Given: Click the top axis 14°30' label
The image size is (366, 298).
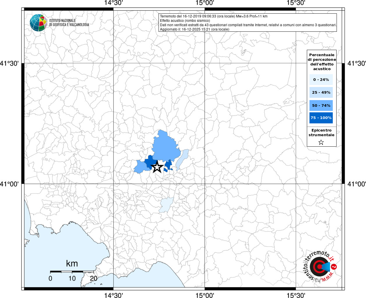Looking at the screenshot, I should (x=113, y=3).
